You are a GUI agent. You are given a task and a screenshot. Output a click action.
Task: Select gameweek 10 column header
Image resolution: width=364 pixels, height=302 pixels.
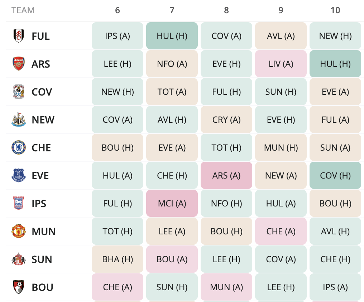(x=335, y=10)
